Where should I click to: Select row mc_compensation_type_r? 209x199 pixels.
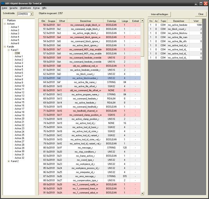pyautogui.click(x=90, y=180)
